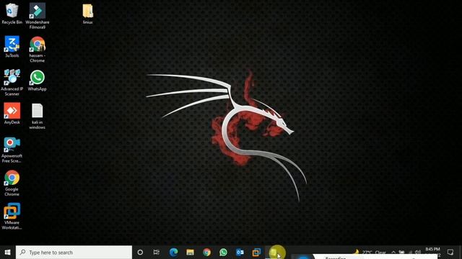Open WhatsApp from the taskbar
Screen dimensions: 462x259
(x=223, y=253)
